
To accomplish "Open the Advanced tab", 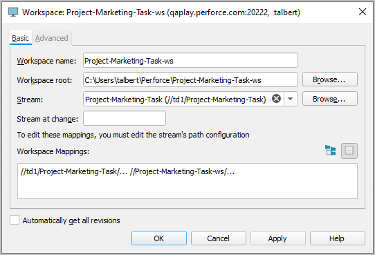I will point(52,38).
